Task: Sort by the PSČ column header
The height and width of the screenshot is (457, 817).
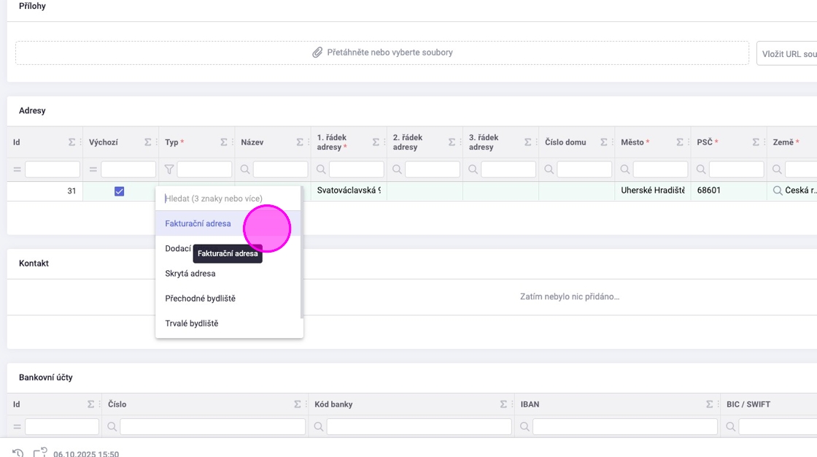Action: (704, 142)
